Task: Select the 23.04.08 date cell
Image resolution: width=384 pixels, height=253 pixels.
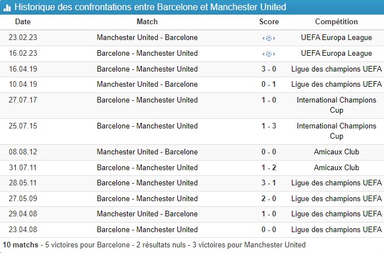Action: (x=23, y=229)
